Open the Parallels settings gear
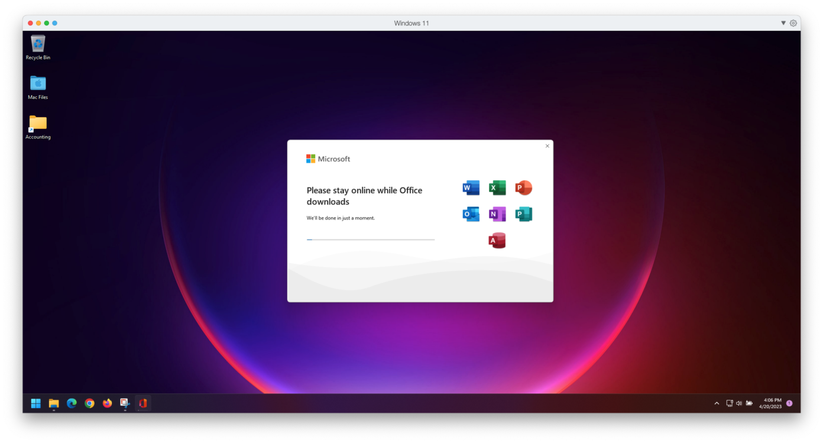The width and height of the screenshot is (823, 443). pos(793,23)
